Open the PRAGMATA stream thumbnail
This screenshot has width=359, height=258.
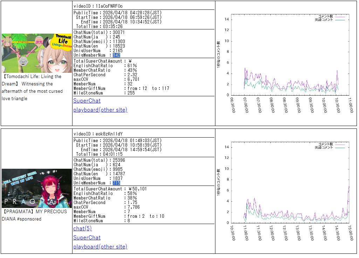[37, 188]
